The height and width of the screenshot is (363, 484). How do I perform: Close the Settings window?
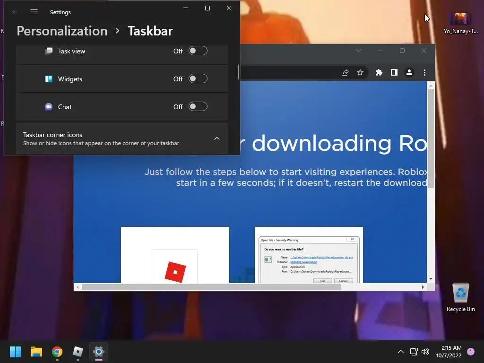[x=229, y=8]
